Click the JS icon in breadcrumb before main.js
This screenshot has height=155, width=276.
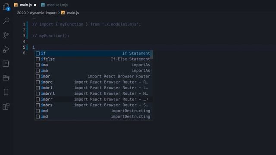pos(63,12)
